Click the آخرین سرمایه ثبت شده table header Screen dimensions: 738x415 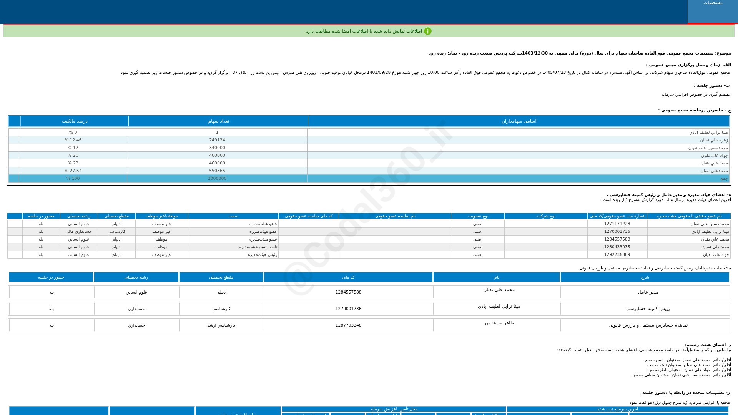click(618, 409)
